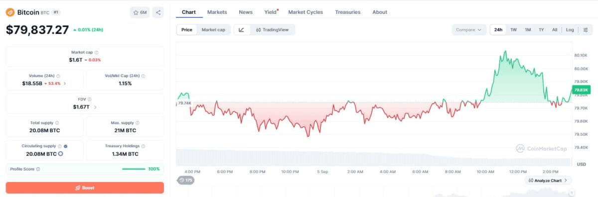The height and width of the screenshot is (197, 598).
Task: Open the chart settings sliders icon
Action: click(586, 30)
